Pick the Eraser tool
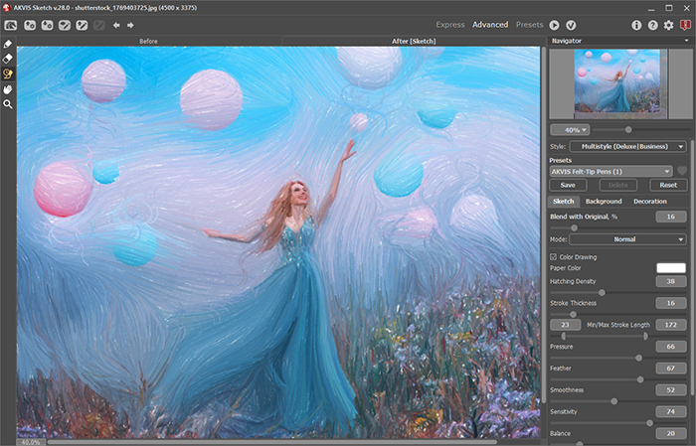Screen dimensions: 696x446 click(x=8, y=59)
